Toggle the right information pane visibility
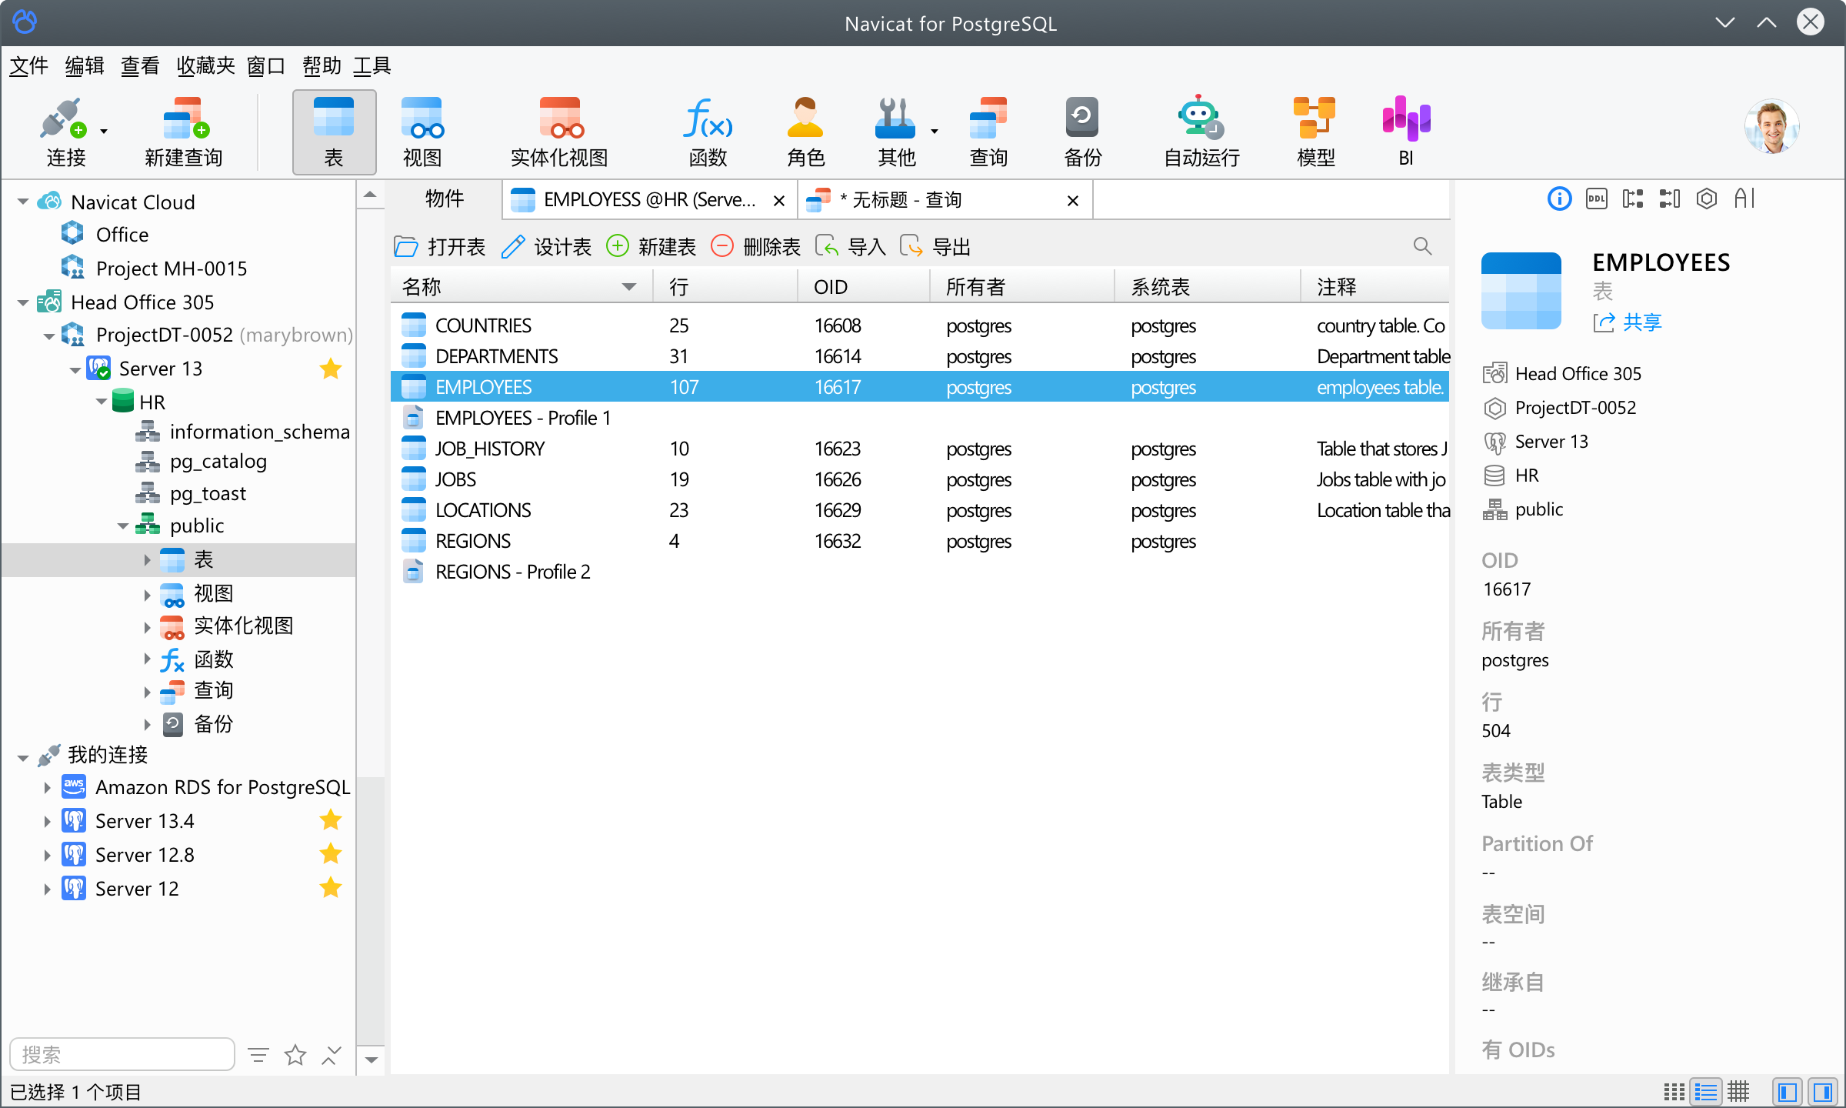The width and height of the screenshot is (1846, 1108). tap(1822, 1092)
